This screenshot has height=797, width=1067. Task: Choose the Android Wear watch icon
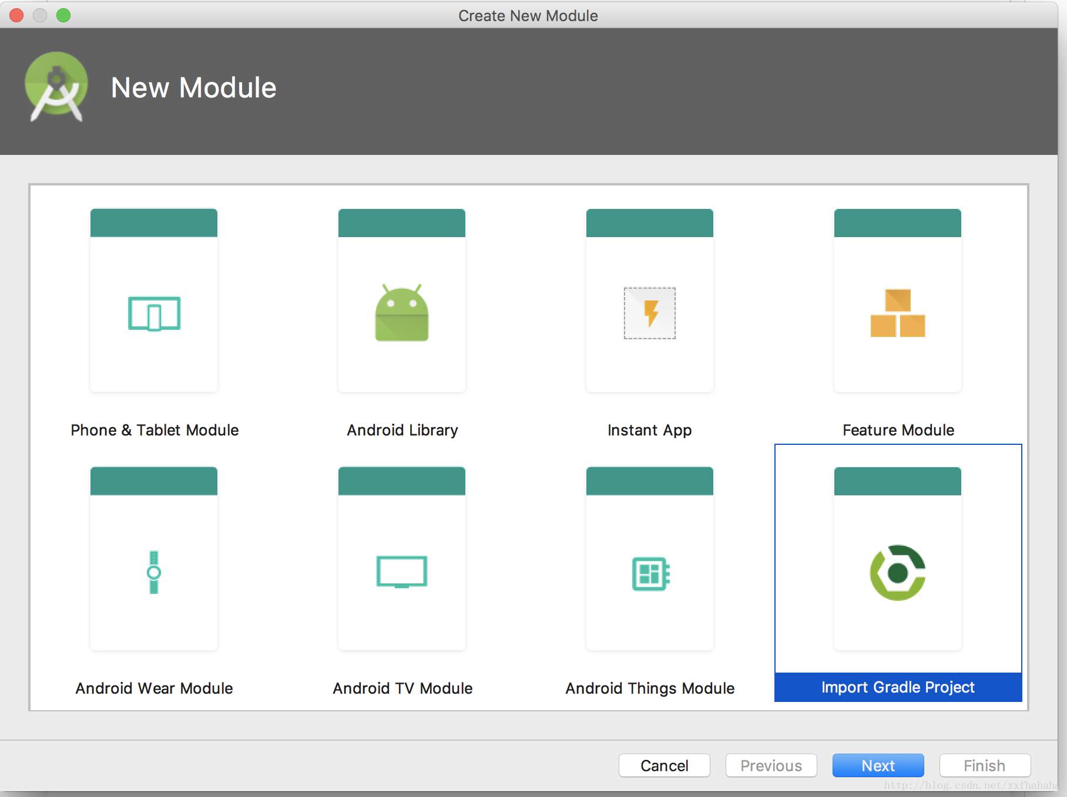pyautogui.click(x=154, y=572)
